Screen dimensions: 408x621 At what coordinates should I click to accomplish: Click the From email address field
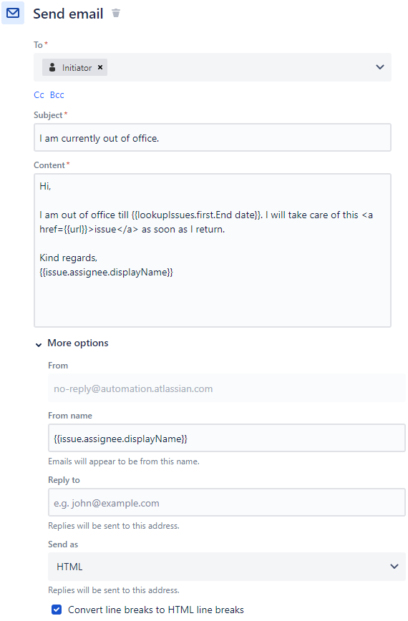(227, 388)
